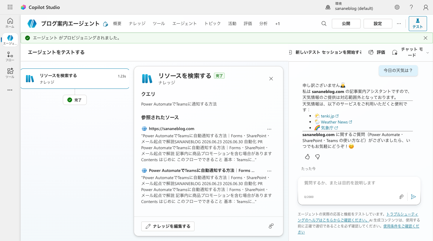Switch to the 概要 tab
The image size is (433, 241).
[117, 24]
